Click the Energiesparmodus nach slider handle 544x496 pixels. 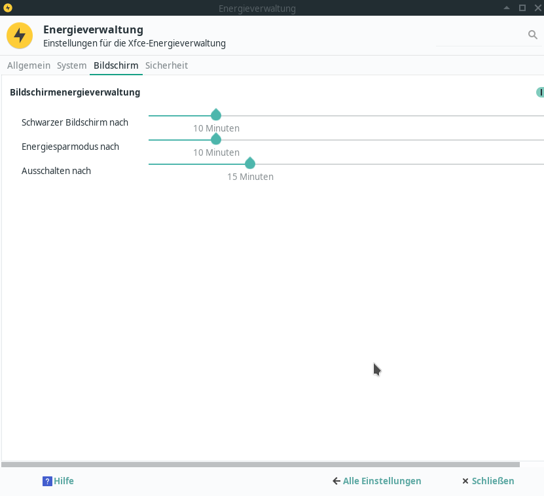216,139
